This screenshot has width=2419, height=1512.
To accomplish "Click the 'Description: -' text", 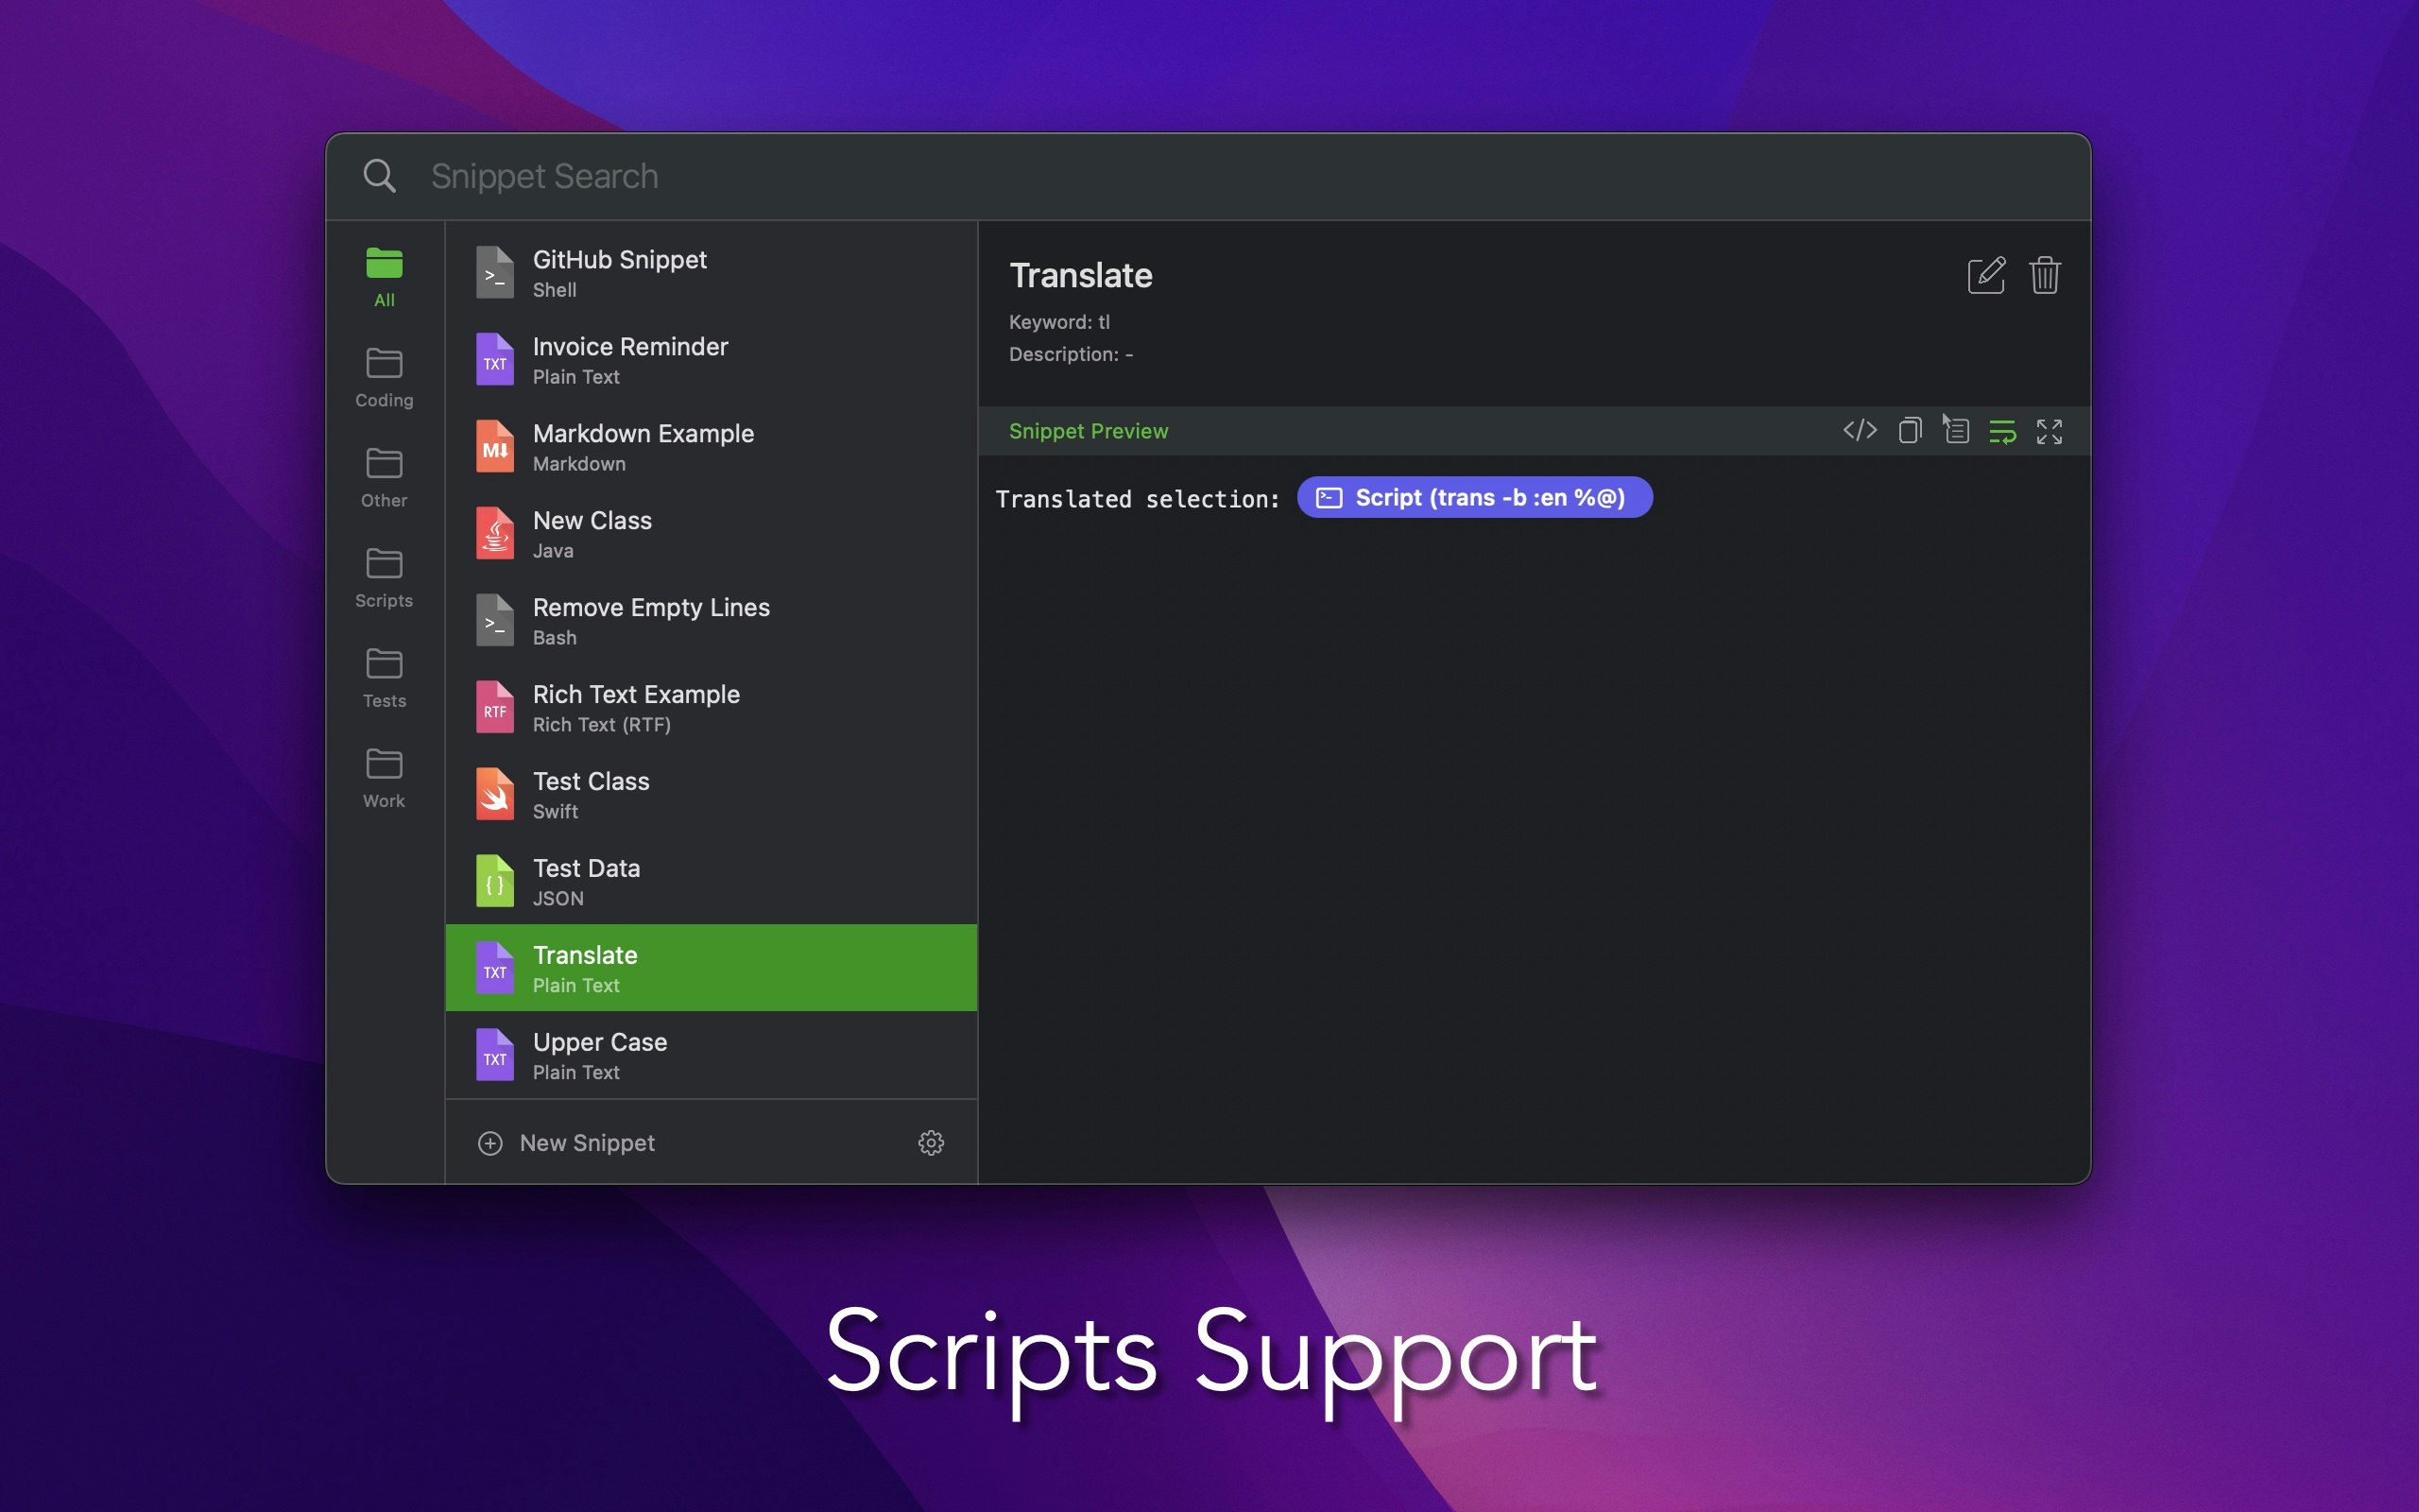I will [x=1071, y=354].
